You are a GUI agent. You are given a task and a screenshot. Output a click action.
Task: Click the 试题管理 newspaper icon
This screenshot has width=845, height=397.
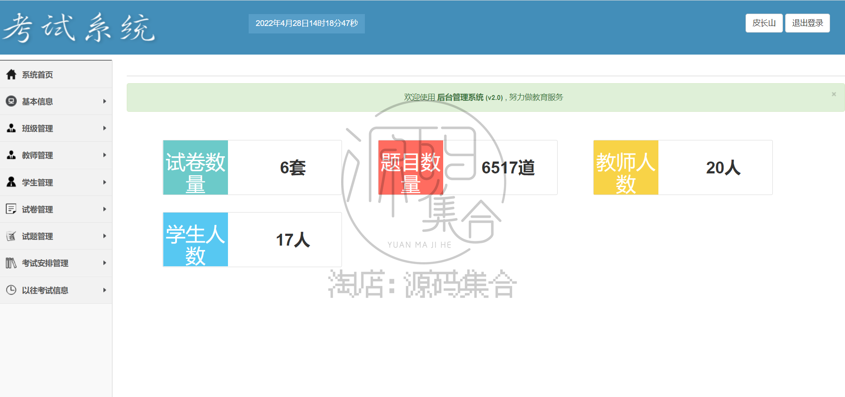pyautogui.click(x=11, y=236)
